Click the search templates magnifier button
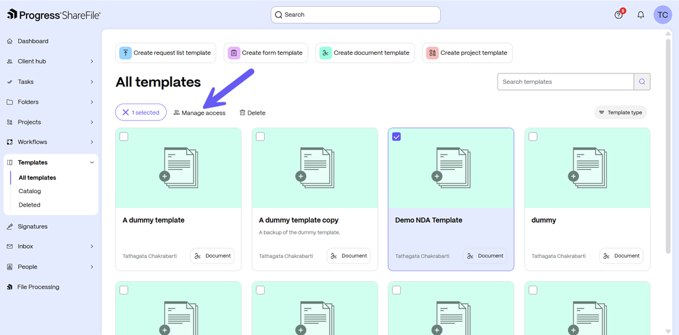Screen dimensions: 679x335 [642, 82]
